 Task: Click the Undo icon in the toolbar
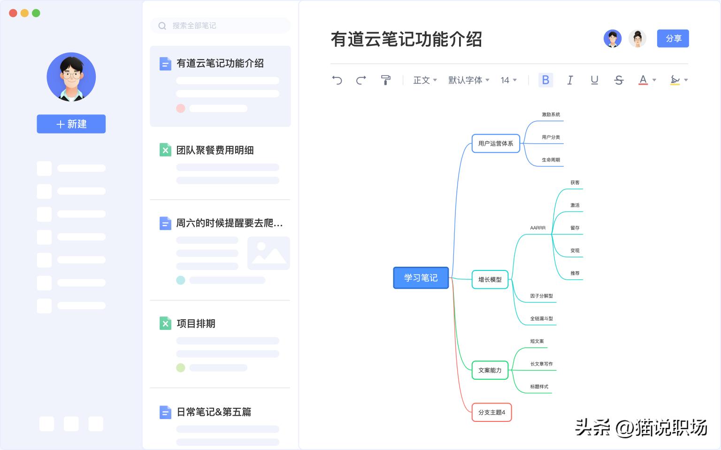click(337, 80)
